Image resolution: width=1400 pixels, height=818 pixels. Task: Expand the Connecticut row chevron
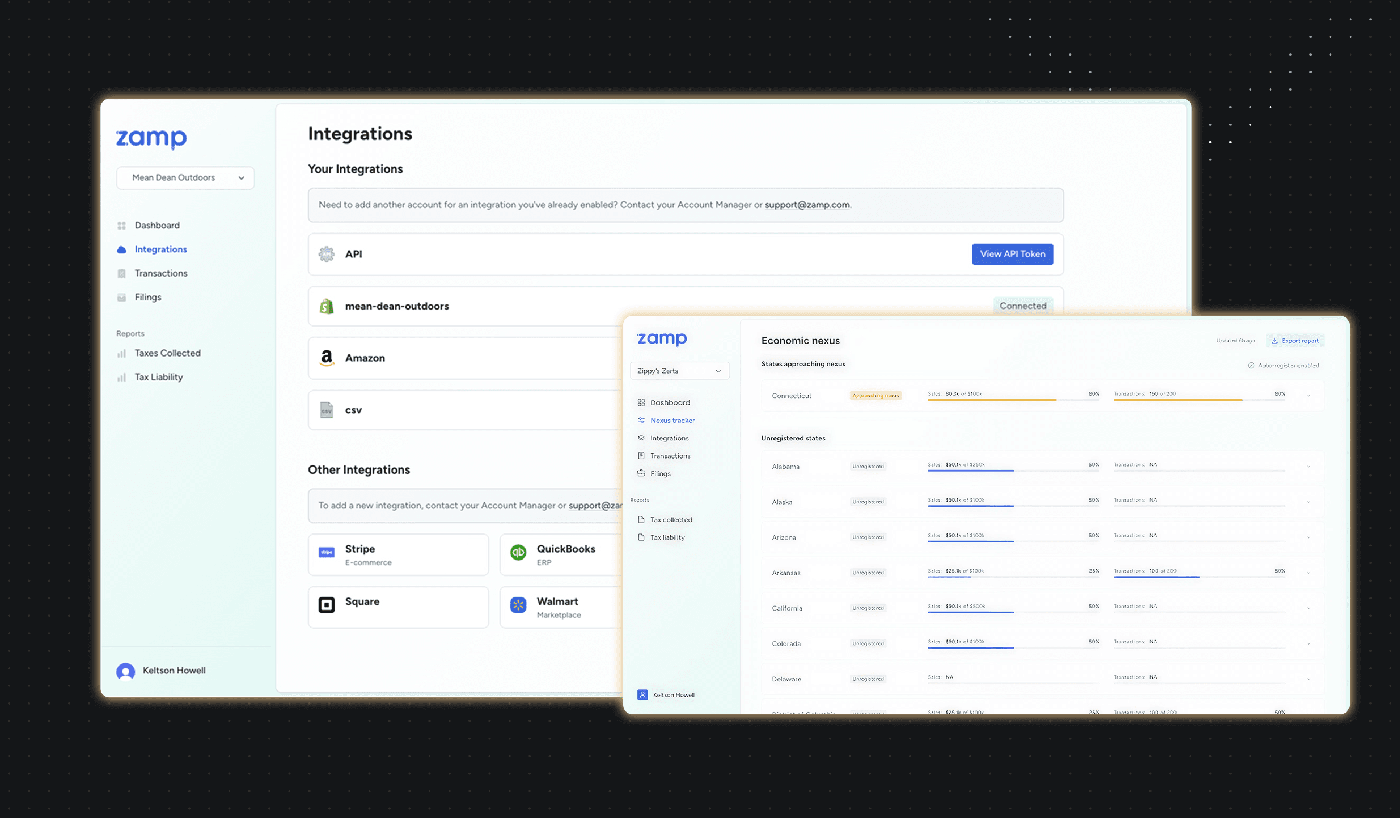pos(1309,396)
